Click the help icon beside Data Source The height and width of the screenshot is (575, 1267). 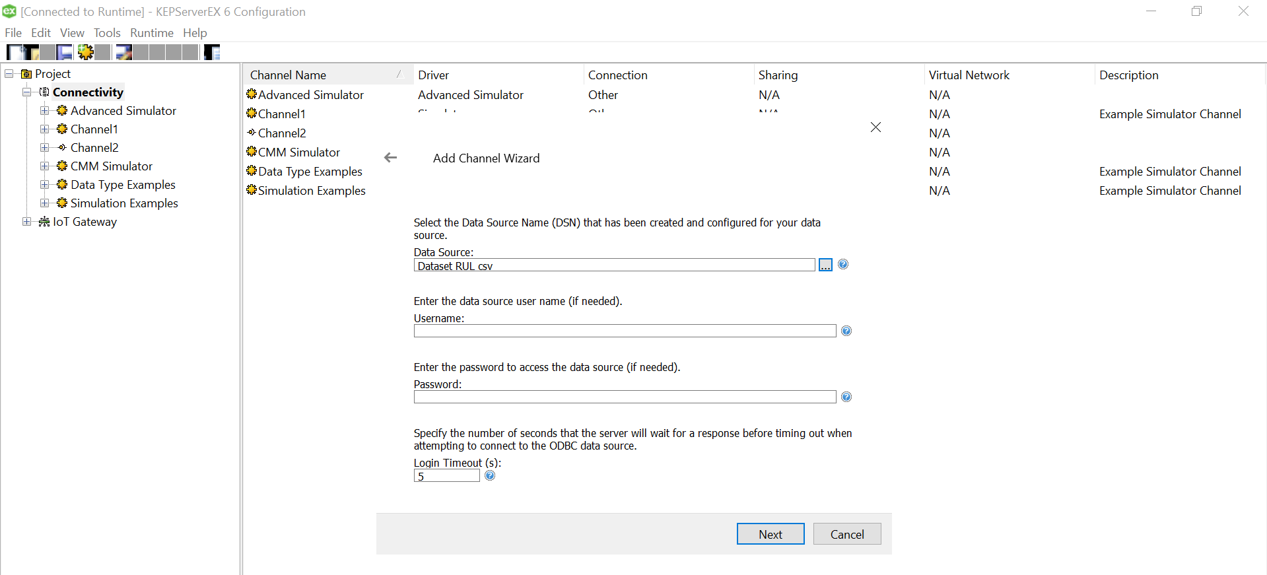tap(843, 265)
